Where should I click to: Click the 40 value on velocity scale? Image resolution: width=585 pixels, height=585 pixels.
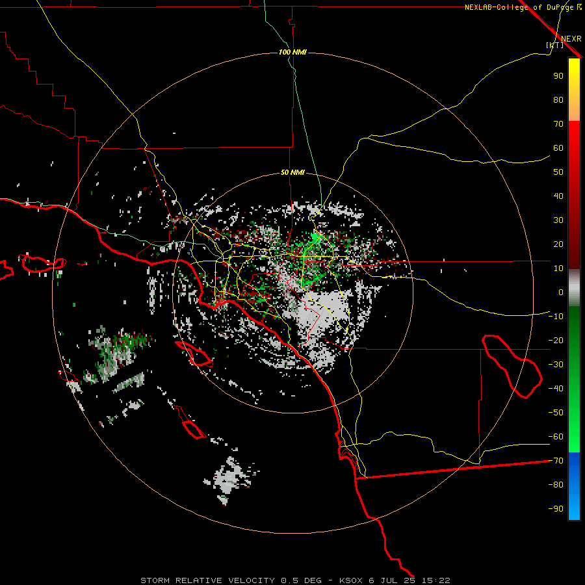[x=558, y=196]
